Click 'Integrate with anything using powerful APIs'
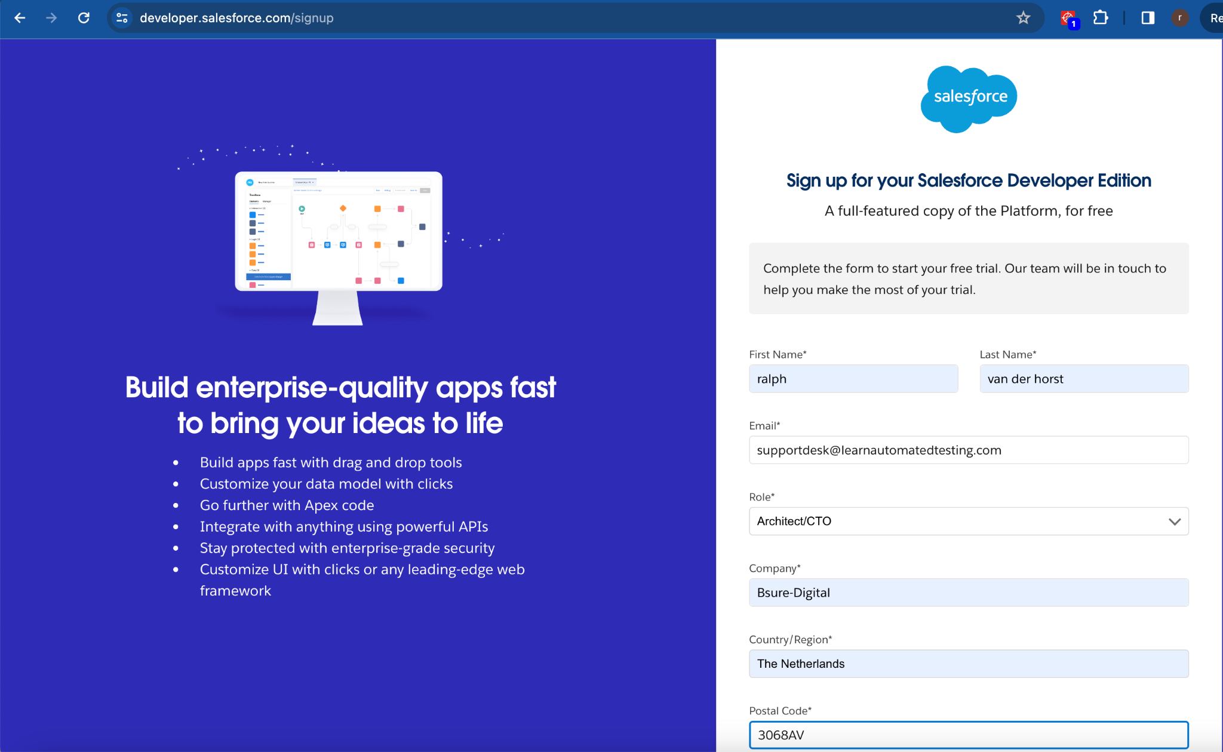This screenshot has width=1223, height=752. pos(344,527)
